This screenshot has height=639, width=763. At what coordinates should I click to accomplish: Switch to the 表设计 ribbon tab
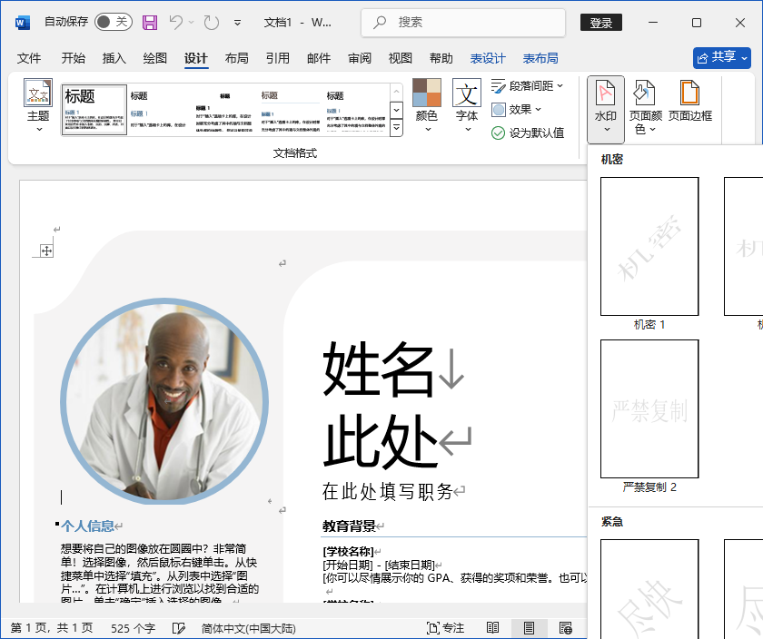click(487, 57)
